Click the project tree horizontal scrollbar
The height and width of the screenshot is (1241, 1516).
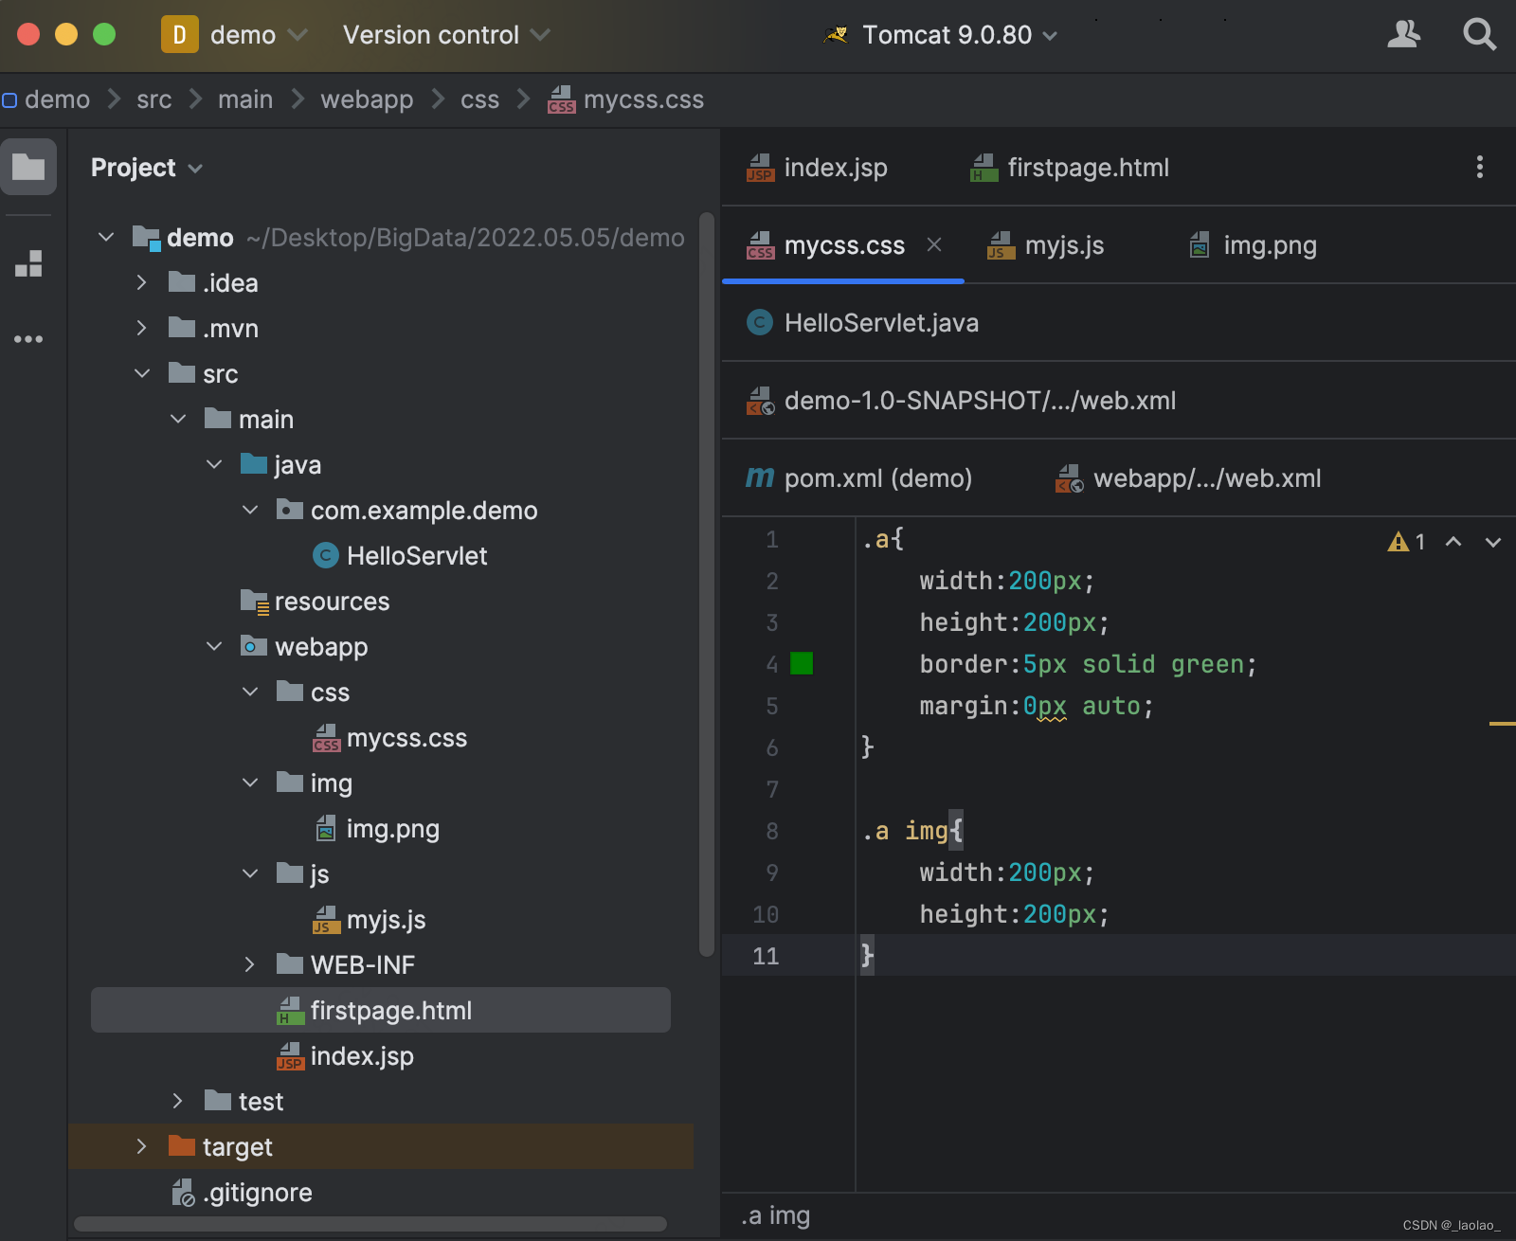(x=370, y=1224)
